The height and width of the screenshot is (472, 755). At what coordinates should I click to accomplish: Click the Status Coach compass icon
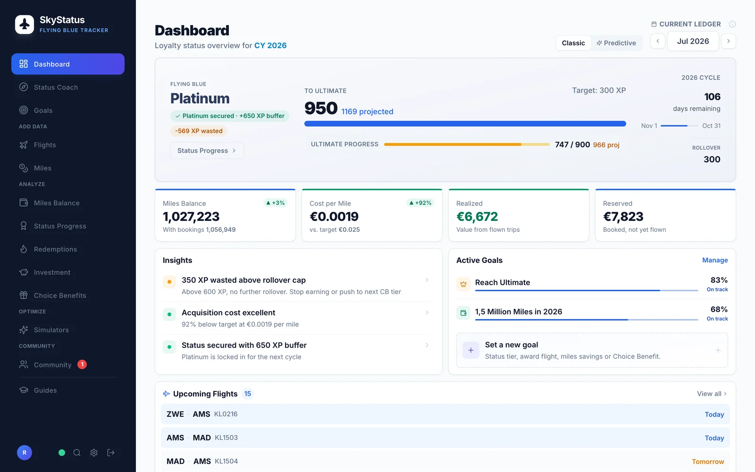(x=24, y=87)
